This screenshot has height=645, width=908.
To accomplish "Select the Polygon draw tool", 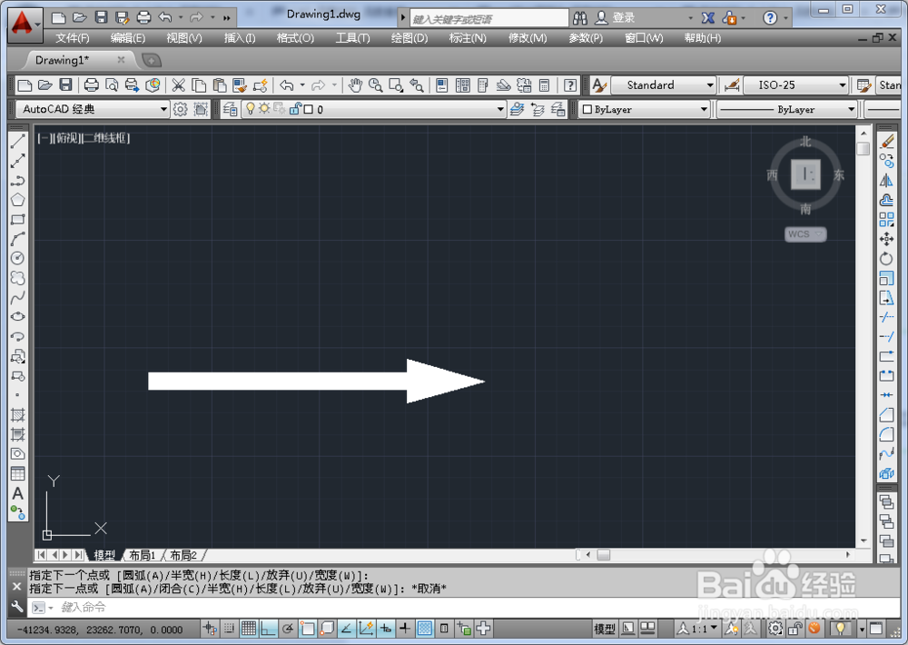I will (x=18, y=200).
